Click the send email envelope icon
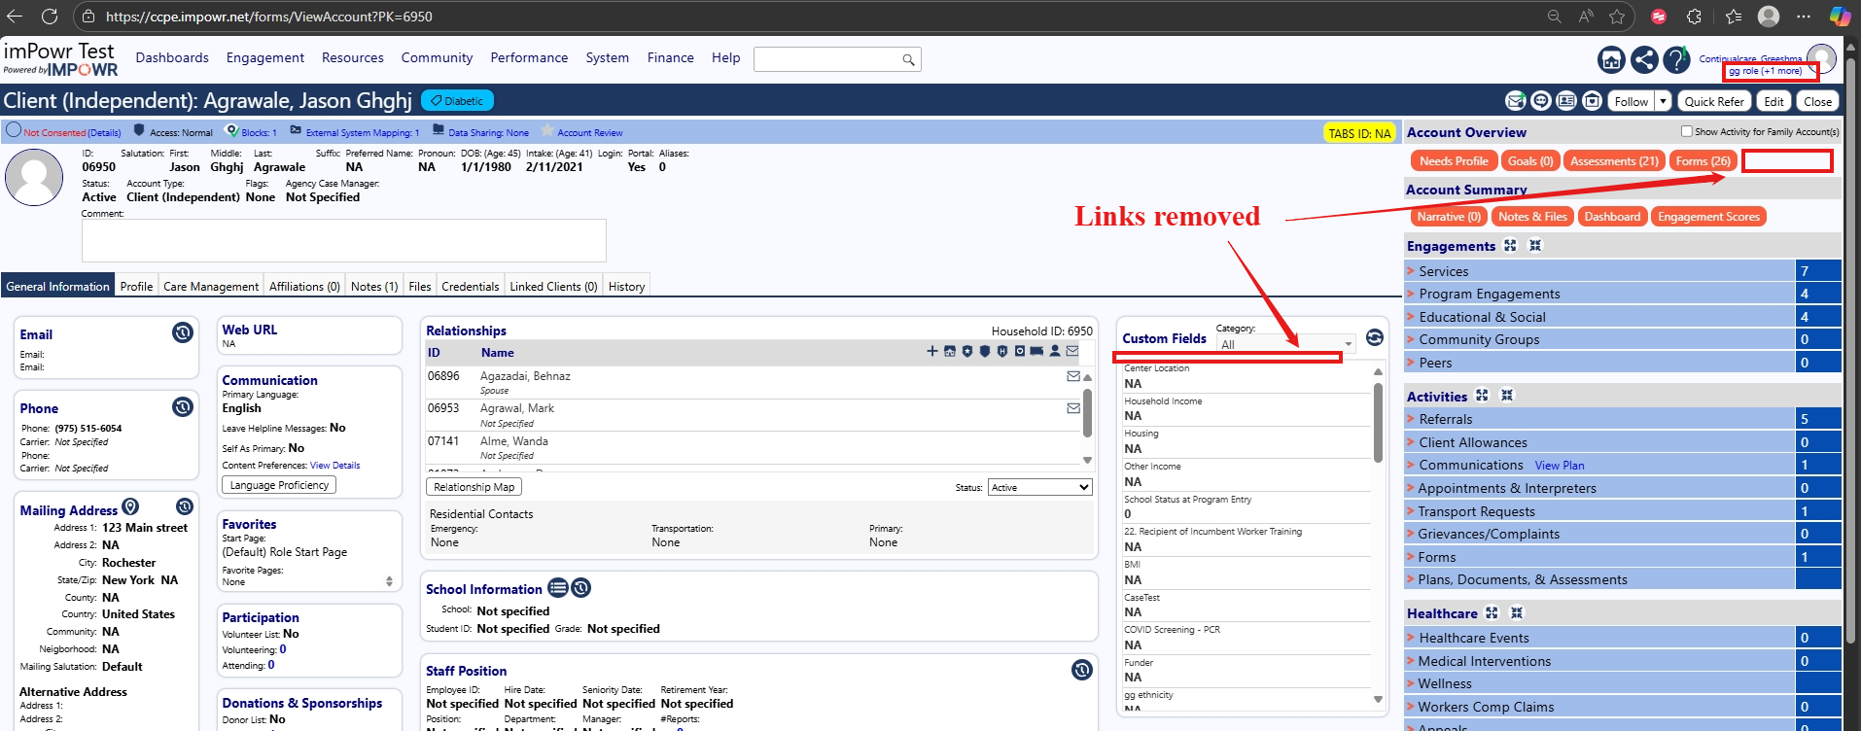The image size is (1861, 731). (1516, 101)
